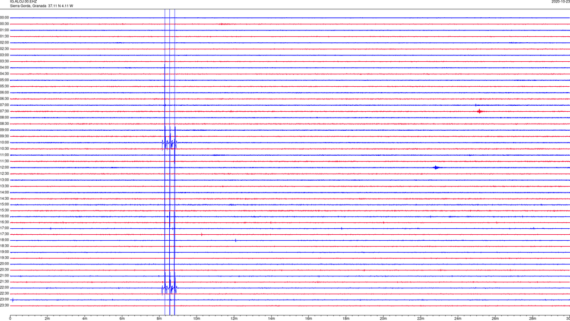Click the red seismic event on 07:30 trace
Image resolution: width=570 pixels, height=321 pixels.
tap(480, 111)
